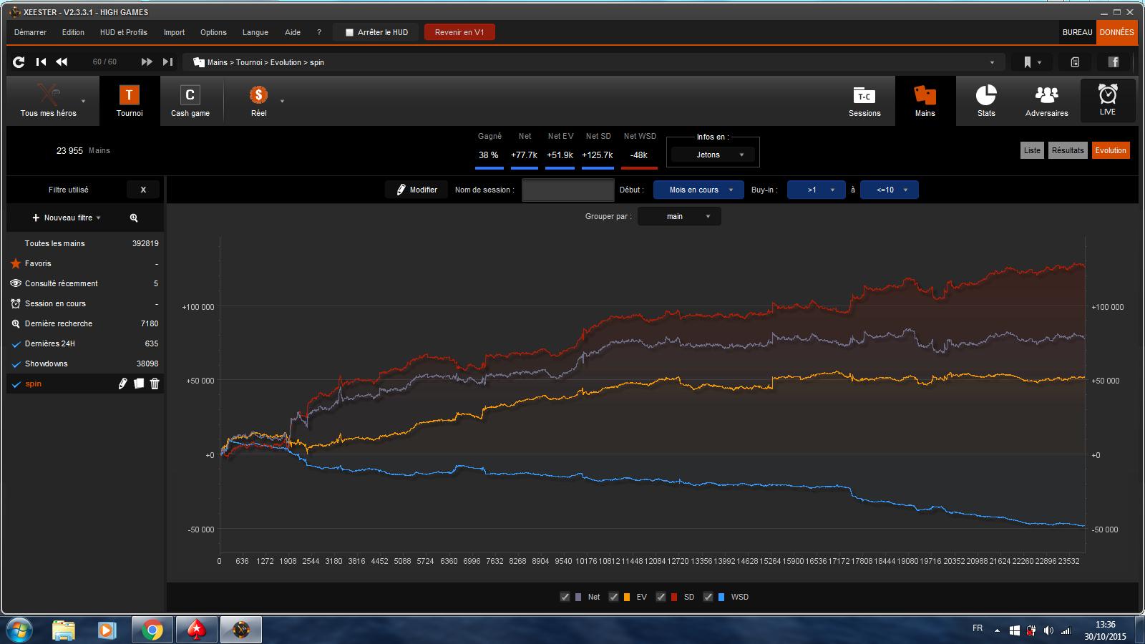1145x644 pixels.
Task: Jump to first page with skip-back icon
Action: click(x=41, y=62)
